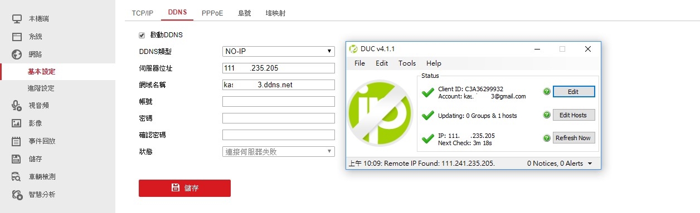The image size is (700, 213).
Task: Click the smart analysis icon in sidebar
Action: 17,195
